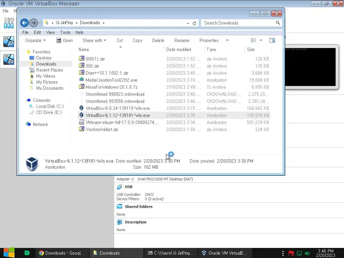Click Properties in the toolbar
Screen dimensions: 344x258
pos(209,40)
